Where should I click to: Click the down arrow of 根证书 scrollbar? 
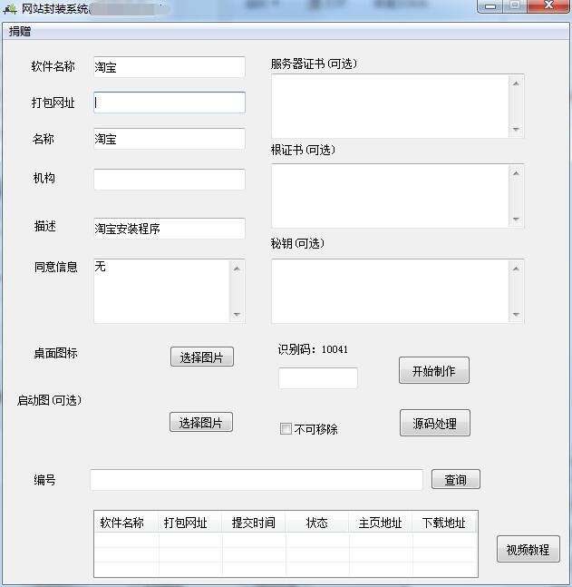tap(517, 220)
